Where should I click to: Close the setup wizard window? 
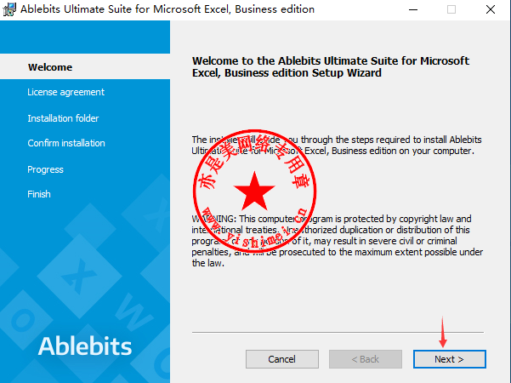pyautogui.click(x=490, y=9)
